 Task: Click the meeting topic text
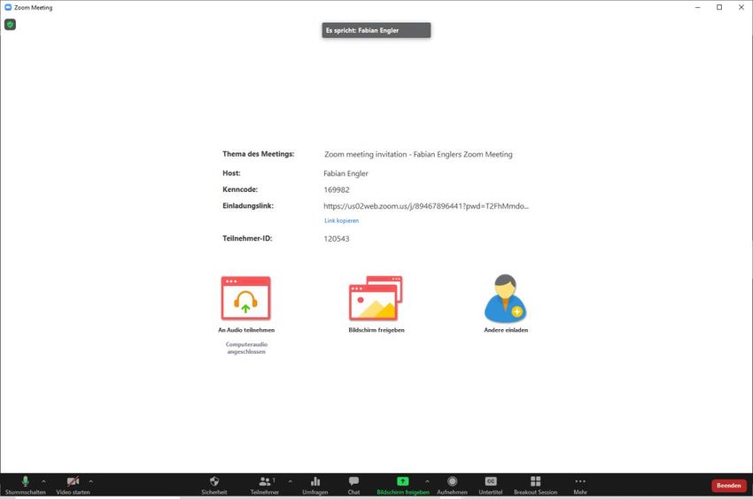(x=418, y=155)
